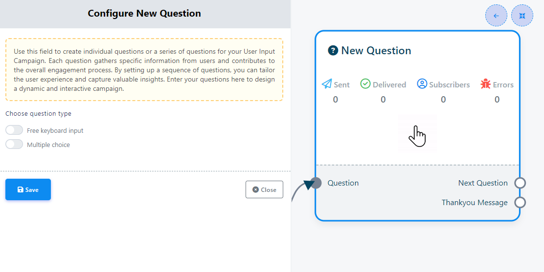544x272 pixels.
Task: Click the Free keyboard input label
Action: 55,131
